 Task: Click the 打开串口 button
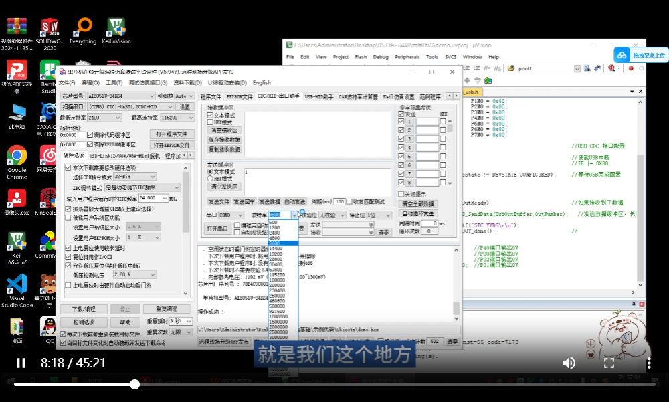(x=217, y=229)
